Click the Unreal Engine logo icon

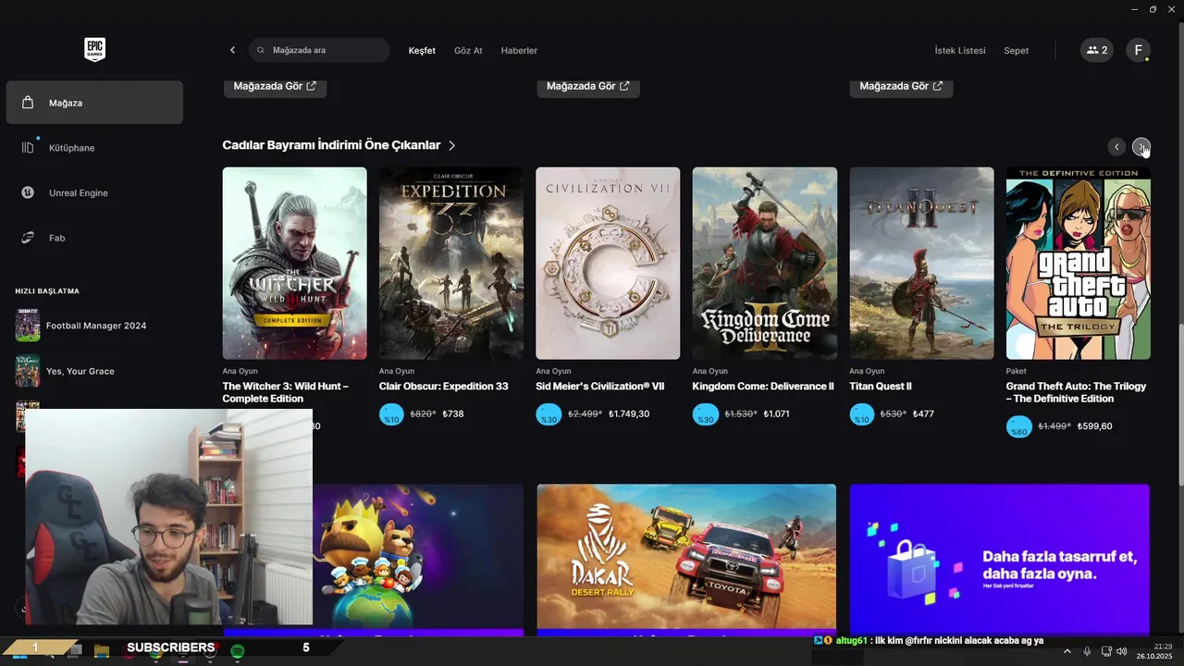(29, 192)
